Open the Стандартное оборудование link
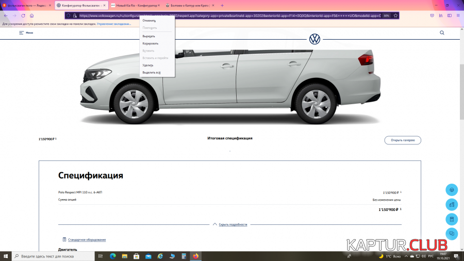464x261 pixels. (x=87, y=239)
